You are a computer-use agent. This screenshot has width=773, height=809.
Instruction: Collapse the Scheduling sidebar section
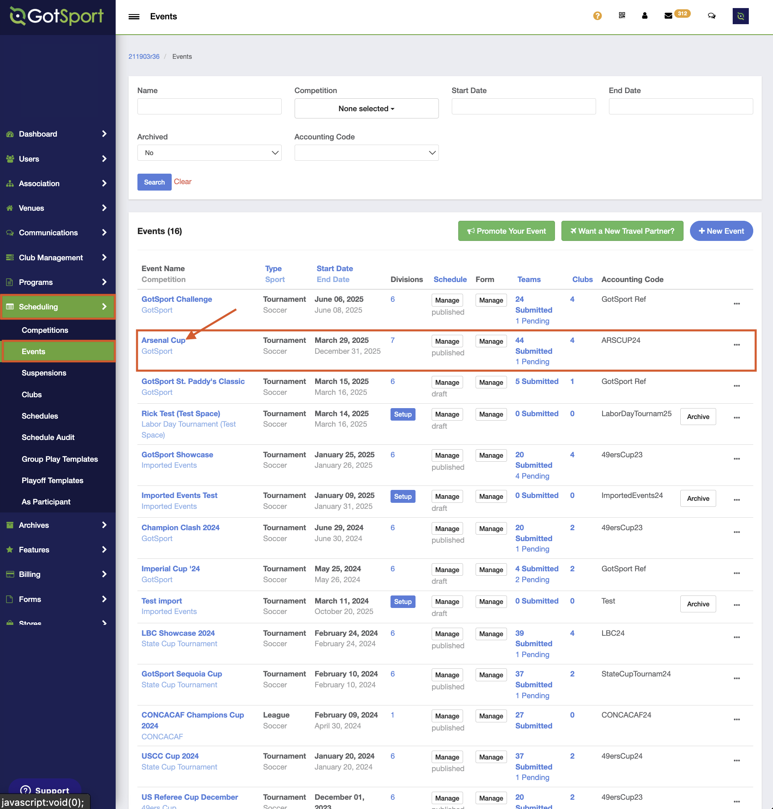(58, 307)
